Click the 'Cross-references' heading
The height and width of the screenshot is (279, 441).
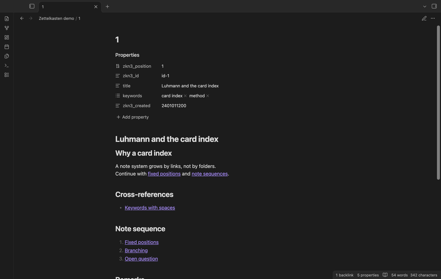pyautogui.click(x=144, y=195)
